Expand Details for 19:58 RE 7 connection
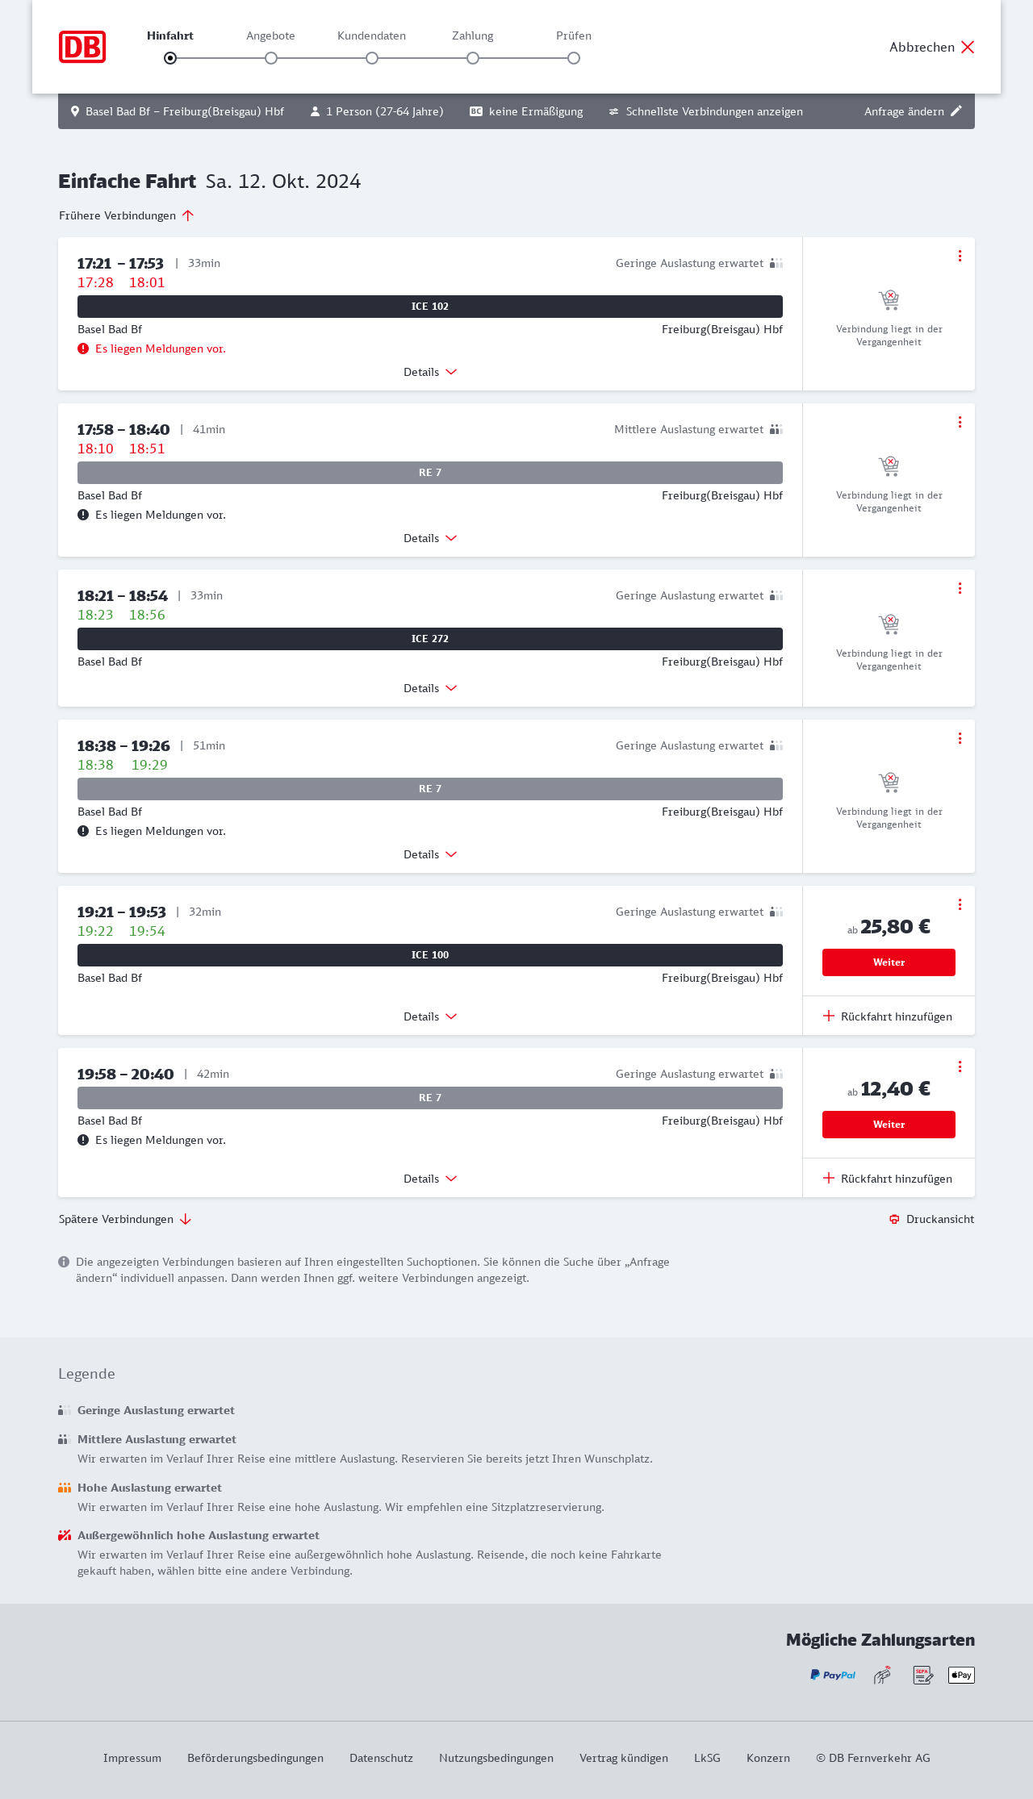 [430, 1179]
